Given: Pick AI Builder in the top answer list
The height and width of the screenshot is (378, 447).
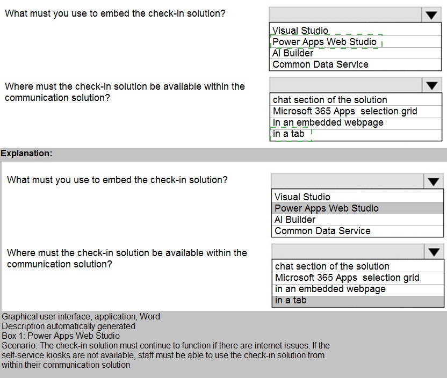Looking at the screenshot, I should tap(293, 53).
